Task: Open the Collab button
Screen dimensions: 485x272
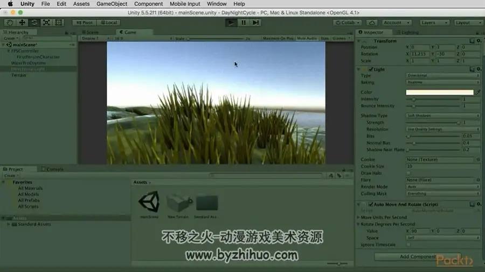Action: point(348,23)
